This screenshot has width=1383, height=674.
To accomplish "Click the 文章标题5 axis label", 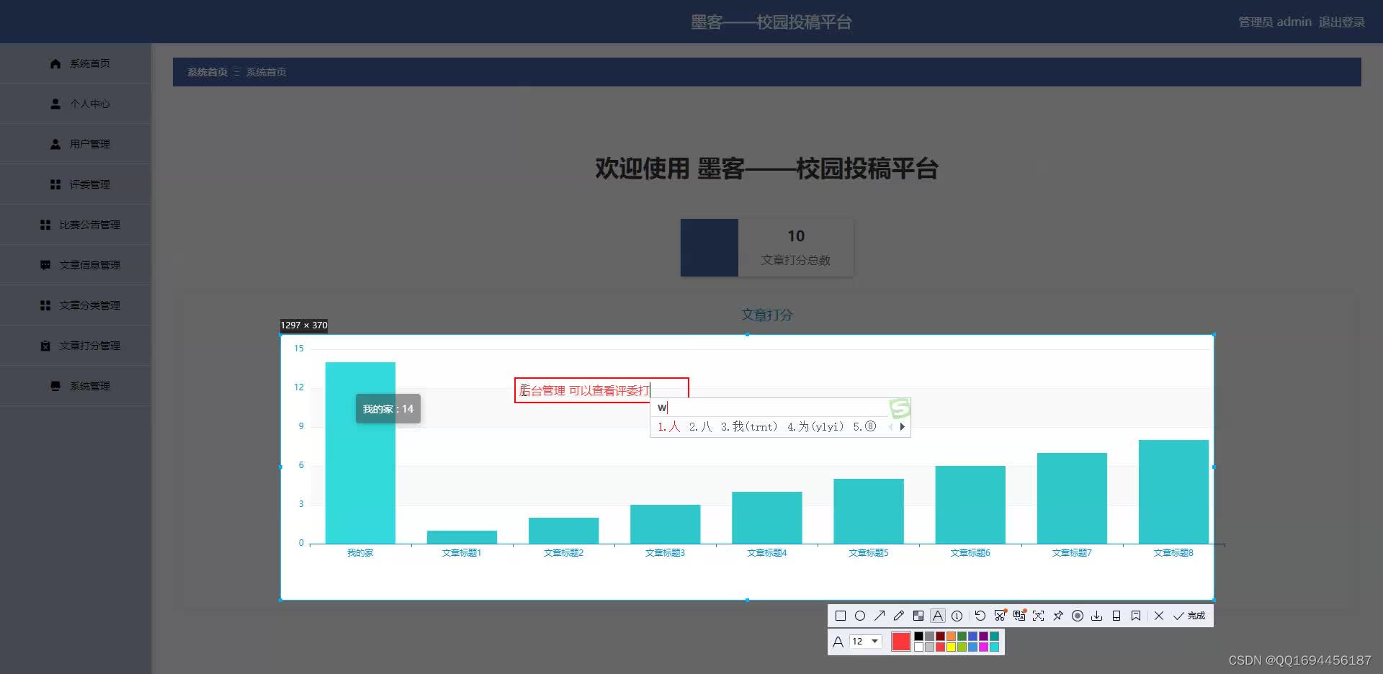I will point(869,553).
